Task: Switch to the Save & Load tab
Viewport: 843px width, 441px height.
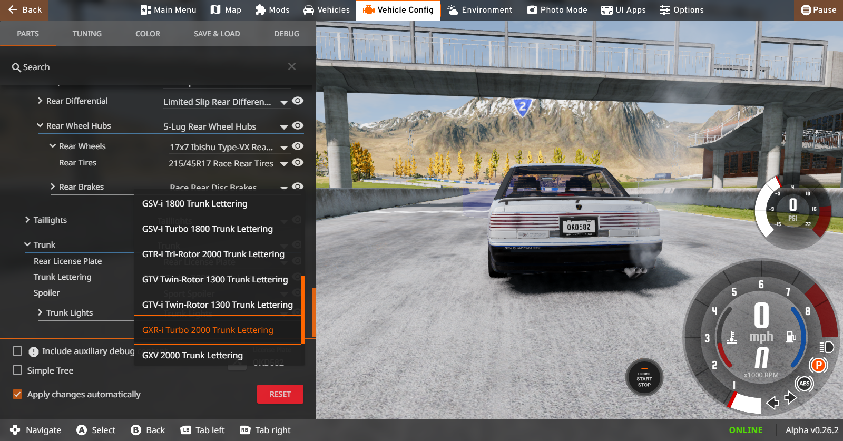Action: tap(217, 34)
